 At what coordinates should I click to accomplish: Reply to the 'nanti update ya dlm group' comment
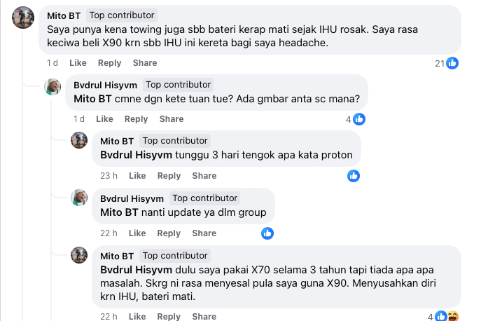(x=169, y=233)
